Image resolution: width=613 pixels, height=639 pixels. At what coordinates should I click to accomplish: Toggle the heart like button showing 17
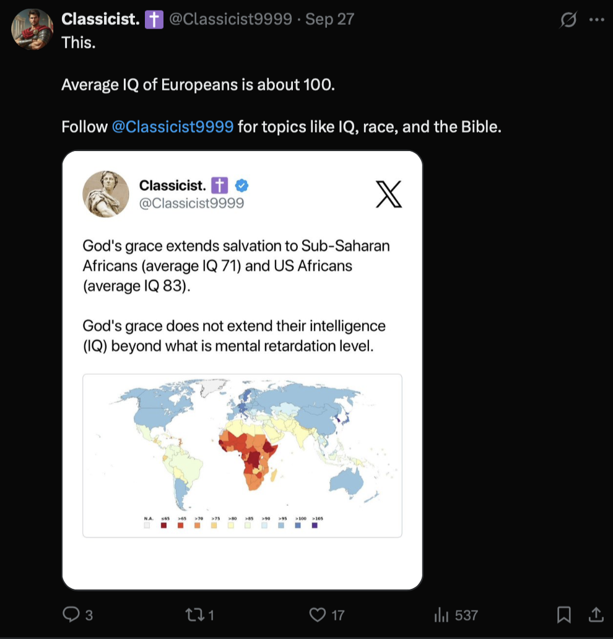318,614
